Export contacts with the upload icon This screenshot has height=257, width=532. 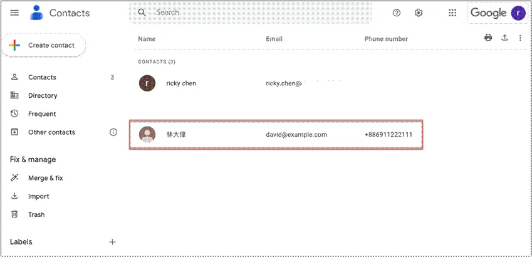click(504, 38)
